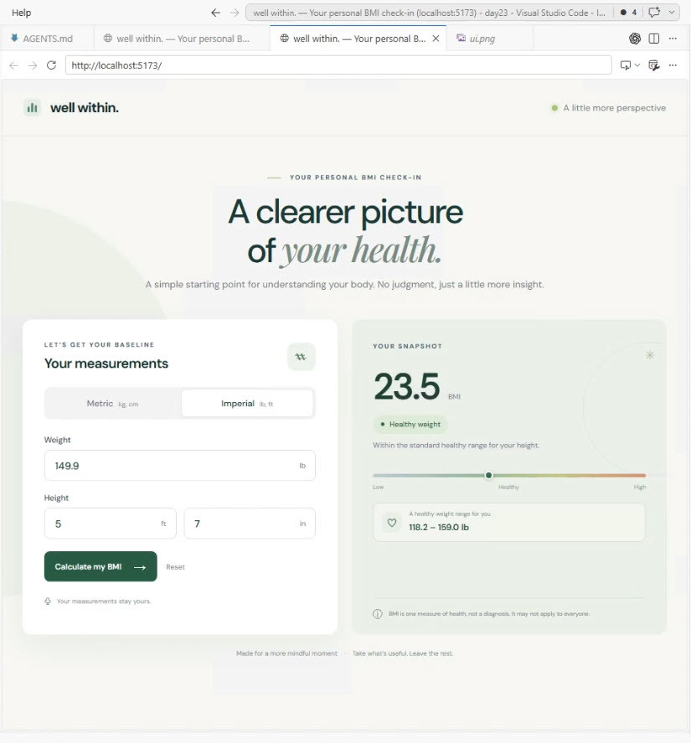Go back using the title bar arrow
Image resolution: width=691 pixels, height=743 pixels.
215,13
